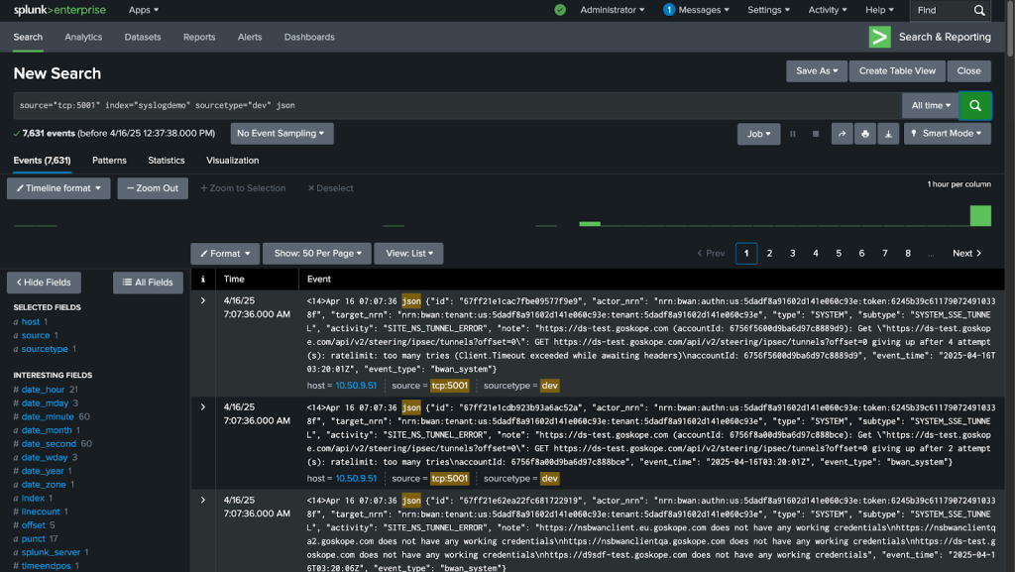Open the Help menu

point(880,10)
